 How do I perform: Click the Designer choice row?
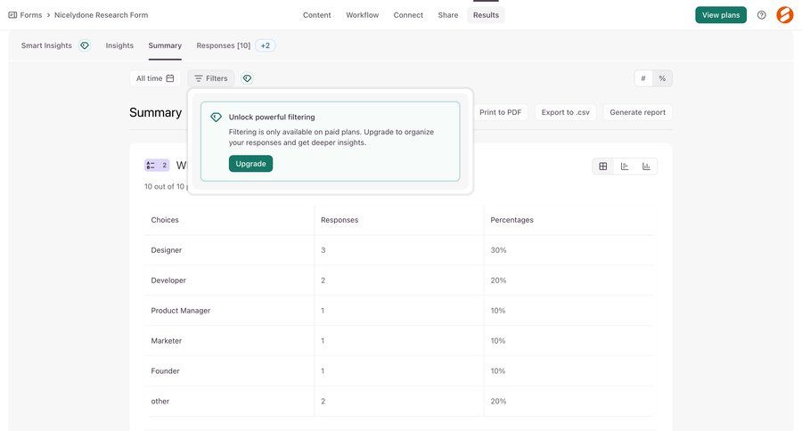coord(399,250)
